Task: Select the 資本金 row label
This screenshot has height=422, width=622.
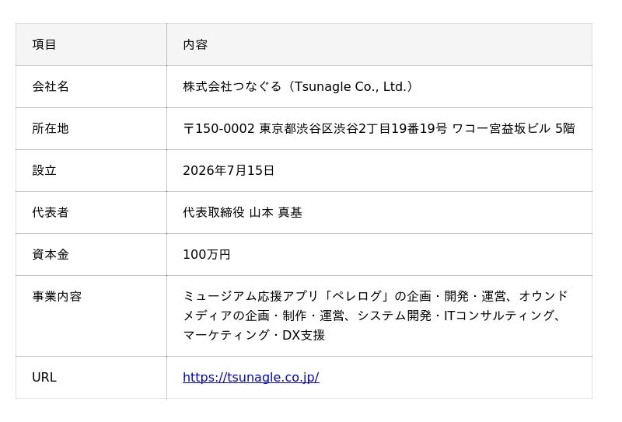Action: (51, 255)
